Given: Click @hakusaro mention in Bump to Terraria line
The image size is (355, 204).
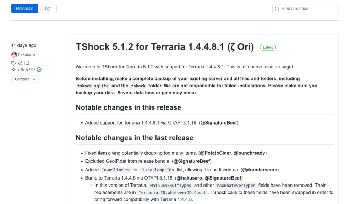Looking at the screenshot, I should click(x=189, y=178).
